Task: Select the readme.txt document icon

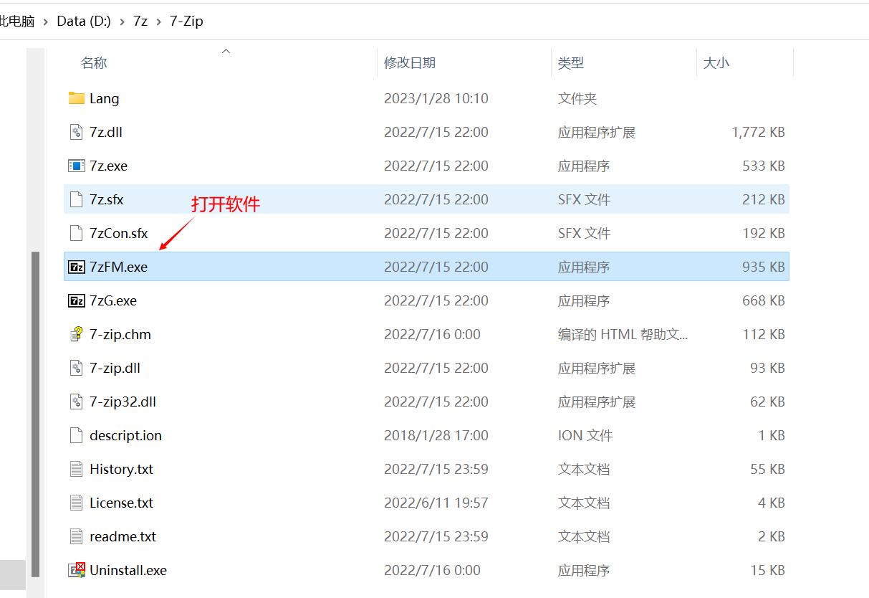Action: 77,536
